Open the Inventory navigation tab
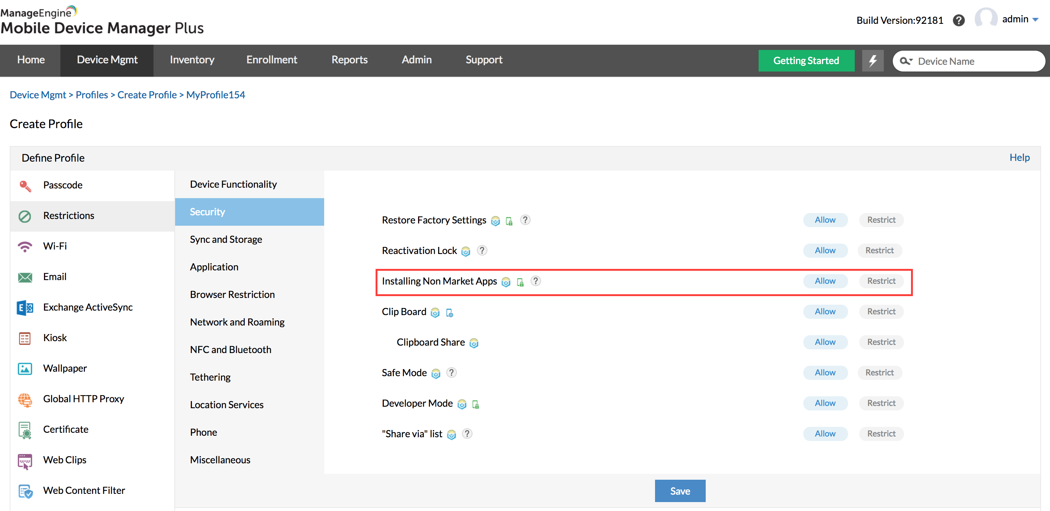The image size is (1050, 511). pos(192,60)
